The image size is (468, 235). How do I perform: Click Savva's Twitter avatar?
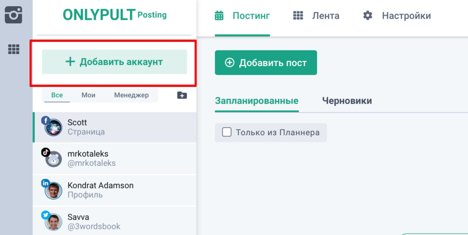53,221
